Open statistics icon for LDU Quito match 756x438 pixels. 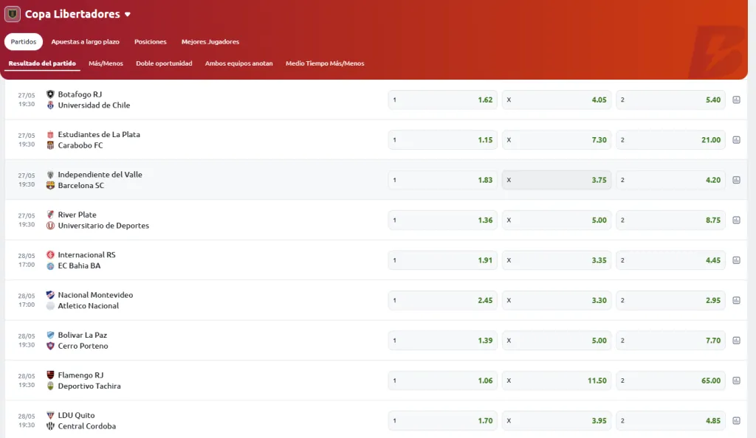(x=736, y=420)
